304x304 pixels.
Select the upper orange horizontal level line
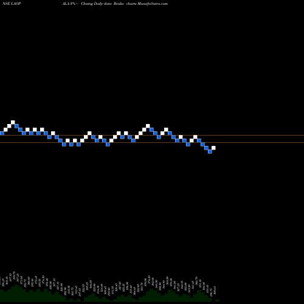pos(152,135)
